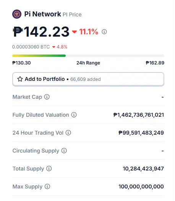Click the Pi Network title text
The height and width of the screenshot is (201, 175).
pyautogui.click(x=43, y=14)
